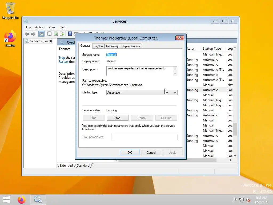
Task: Click the Export List toolbar icon
Action: pos(62,34)
